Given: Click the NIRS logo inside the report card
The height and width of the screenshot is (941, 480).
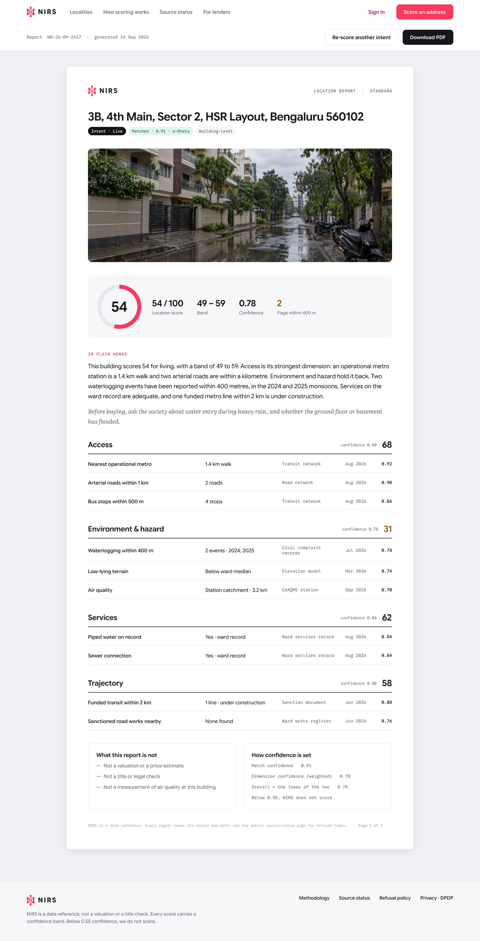Looking at the screenshot, I should [x=102, y=90].
